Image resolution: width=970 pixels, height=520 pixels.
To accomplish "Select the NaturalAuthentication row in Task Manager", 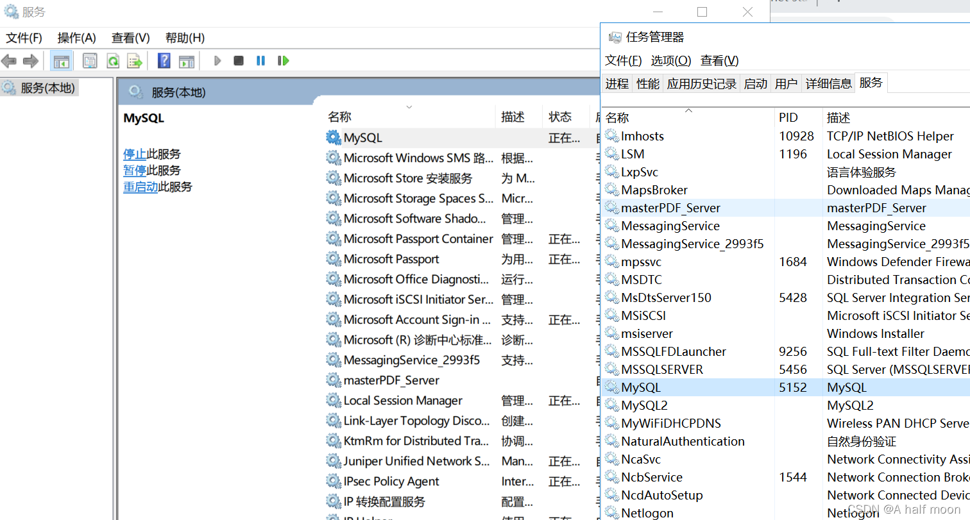I will coord(786,441).
